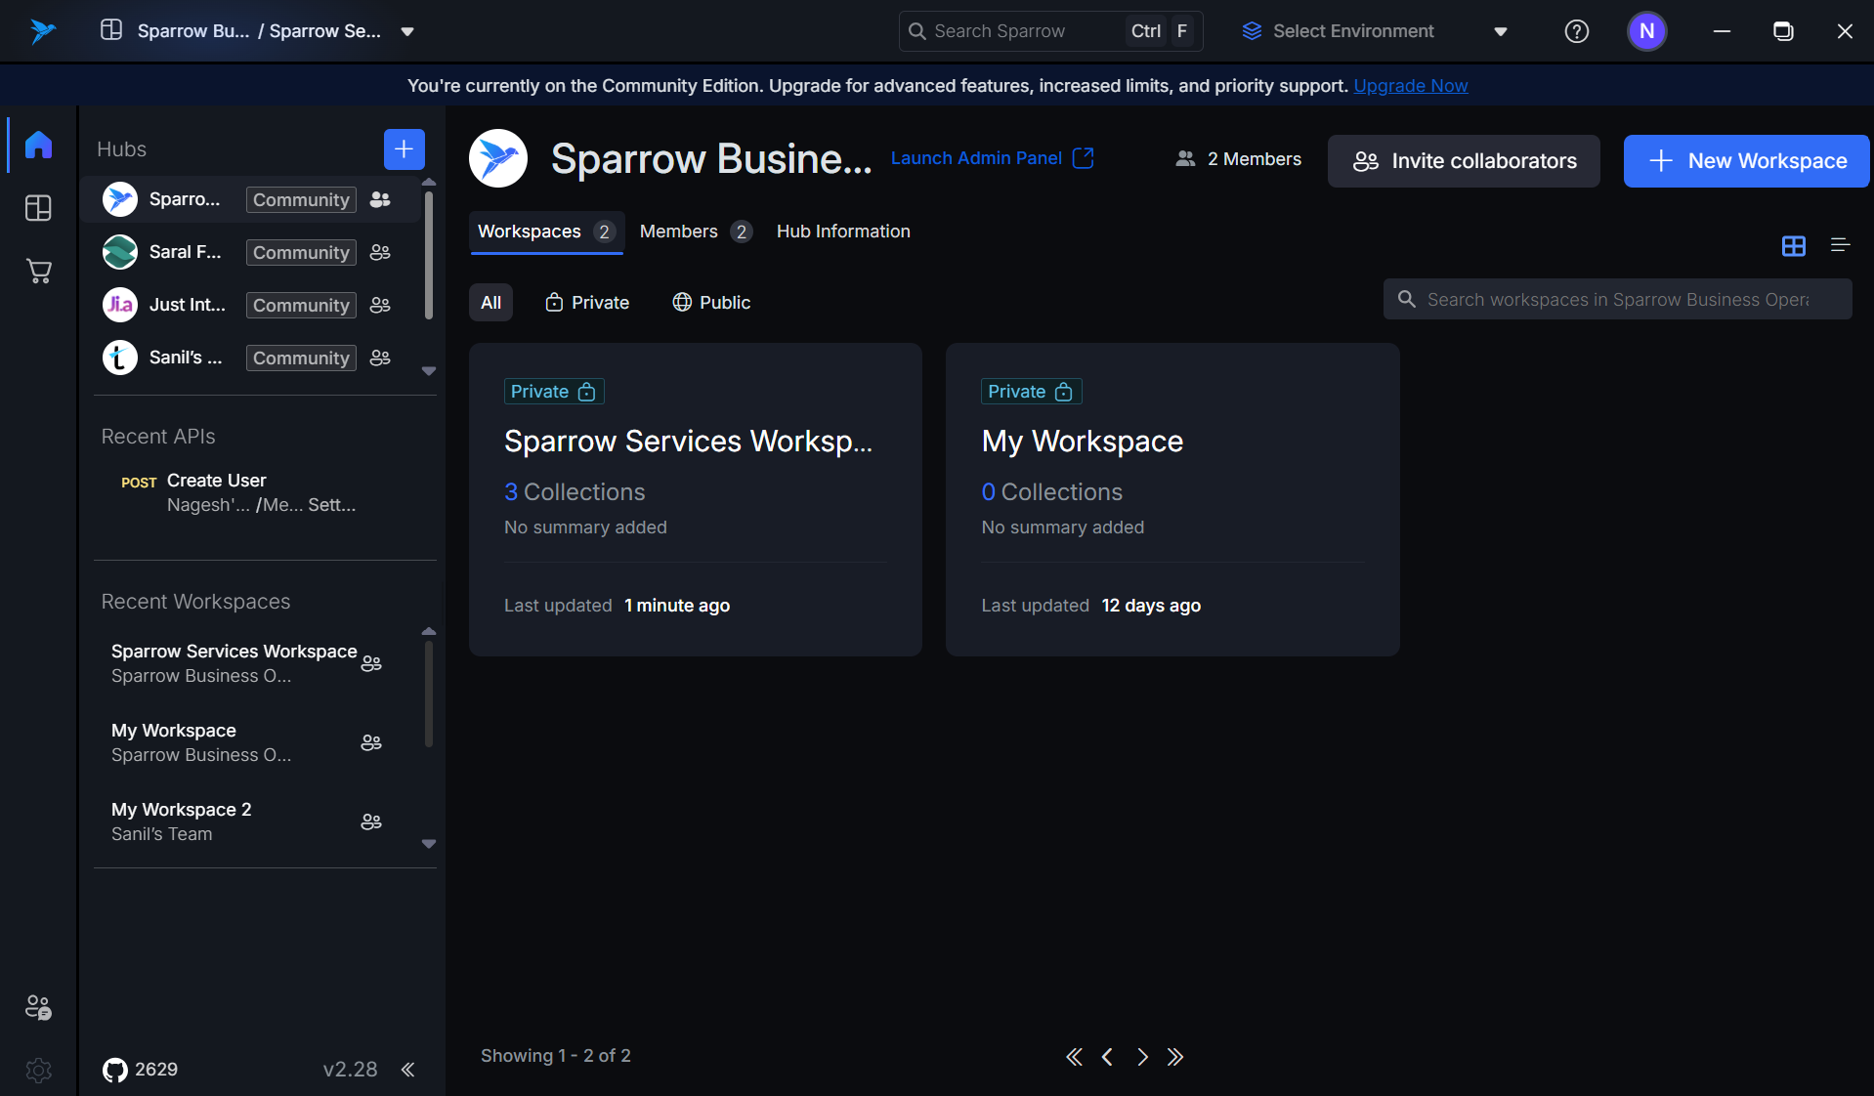Open the user profile avatar N

tap(1646, 31)
